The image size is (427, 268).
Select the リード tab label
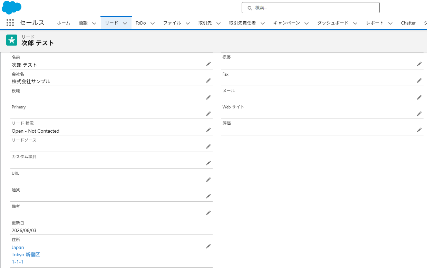[x=111, y=23]
